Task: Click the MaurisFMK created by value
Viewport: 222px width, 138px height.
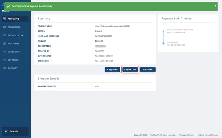Action: coord(99,51)
